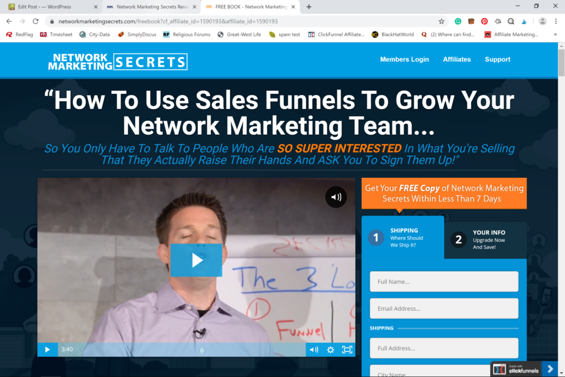Open the BlackHatWorld bookmark
Viewport: 565px width, 377px height.
pos(393,35)
